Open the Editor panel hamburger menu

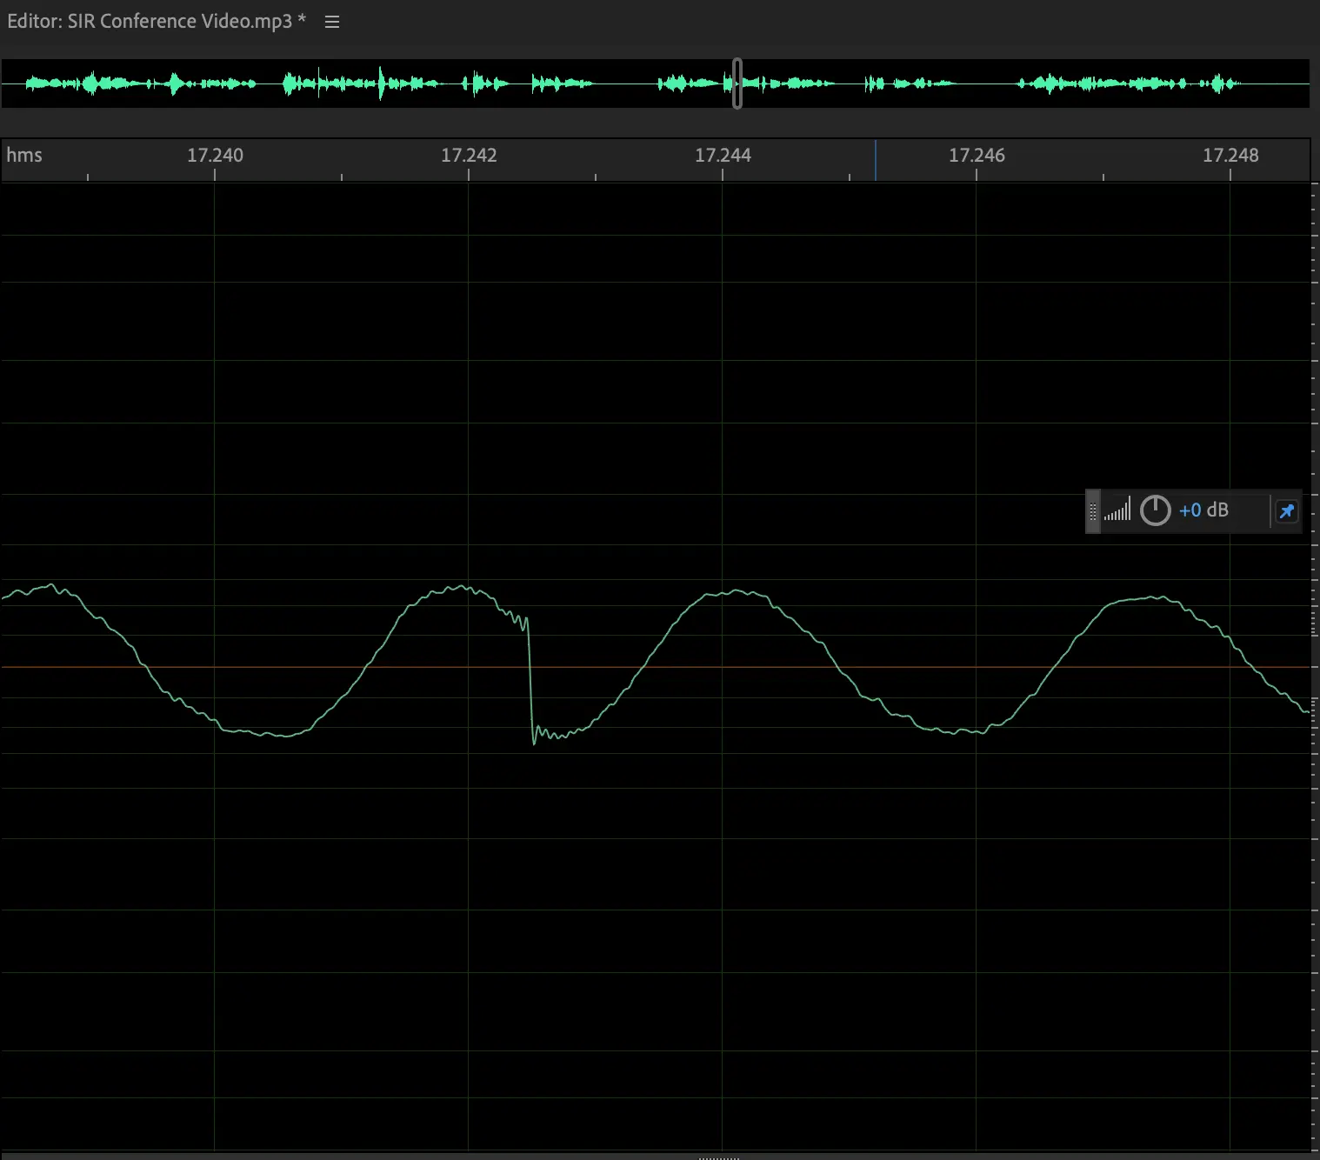tap(331, 22)
